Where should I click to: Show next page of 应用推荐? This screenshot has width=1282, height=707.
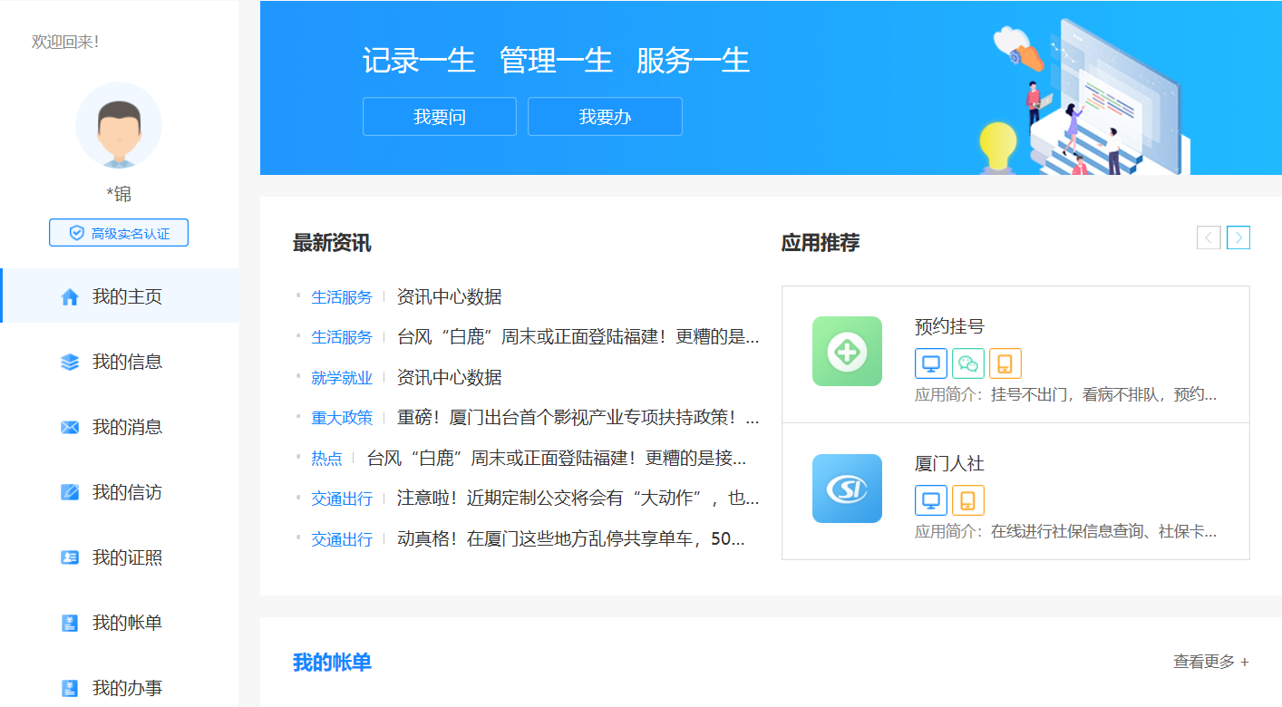[1238, 237]
